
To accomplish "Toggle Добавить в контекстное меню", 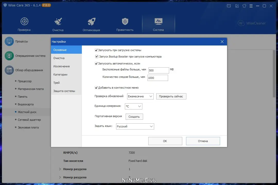I will (x=97, y=87).
